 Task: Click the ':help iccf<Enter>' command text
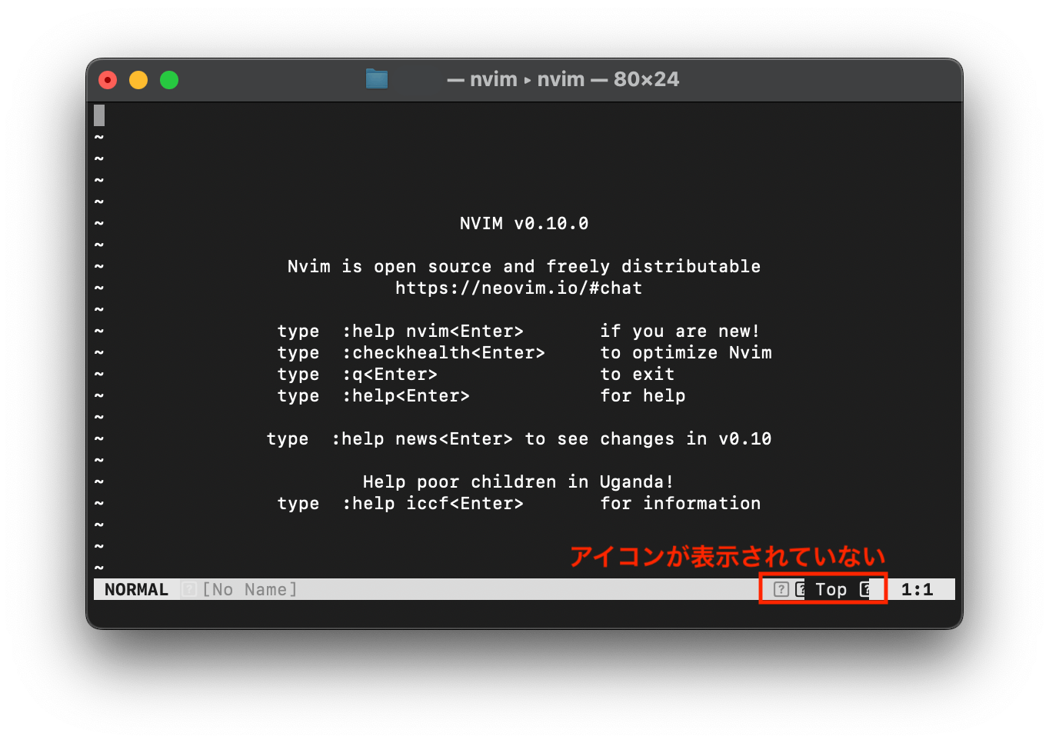432,503
